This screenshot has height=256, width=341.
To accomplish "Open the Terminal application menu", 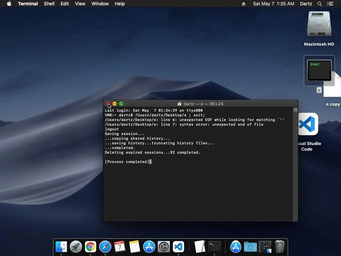I will (28, 4).
